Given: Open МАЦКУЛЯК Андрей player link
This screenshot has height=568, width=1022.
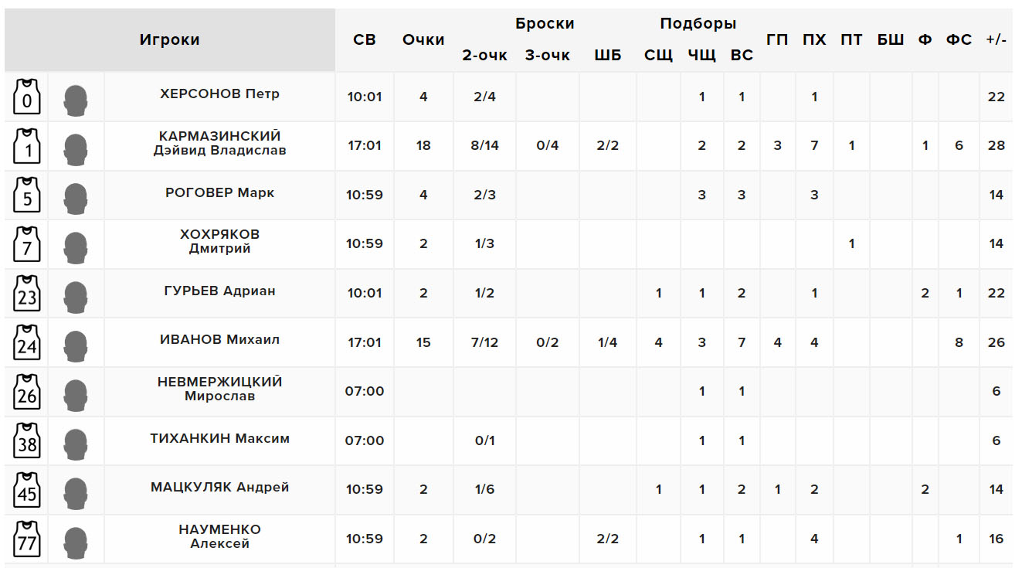Looking at the screenshot, I should (219, 487).
